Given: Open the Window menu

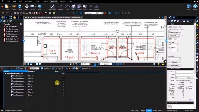Looking at the screenshot, I should click(x=63, y=2).
